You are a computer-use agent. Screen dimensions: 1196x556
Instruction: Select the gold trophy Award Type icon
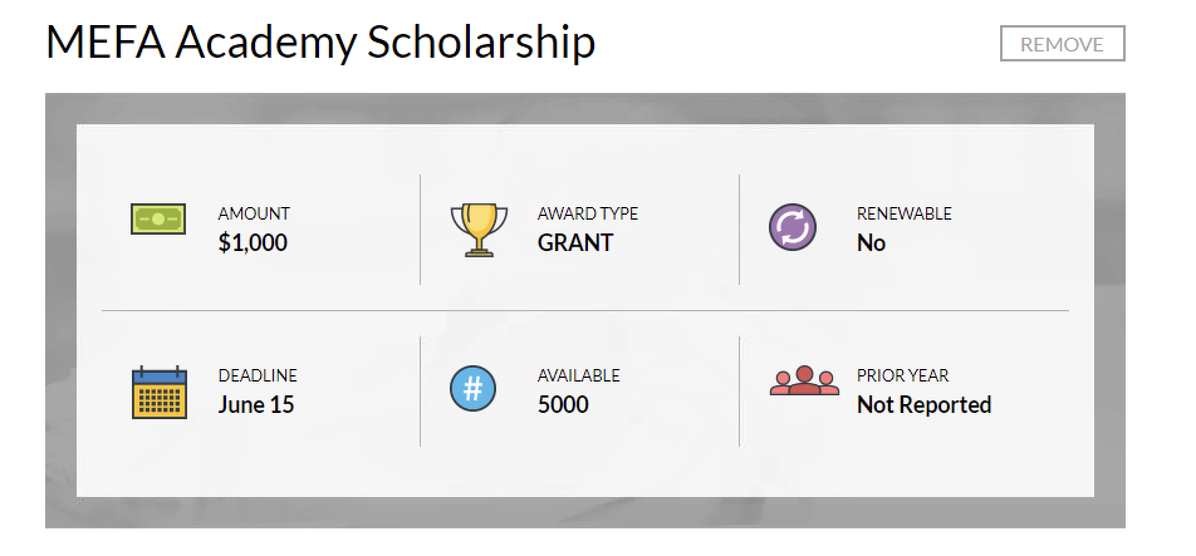point(479,228)
